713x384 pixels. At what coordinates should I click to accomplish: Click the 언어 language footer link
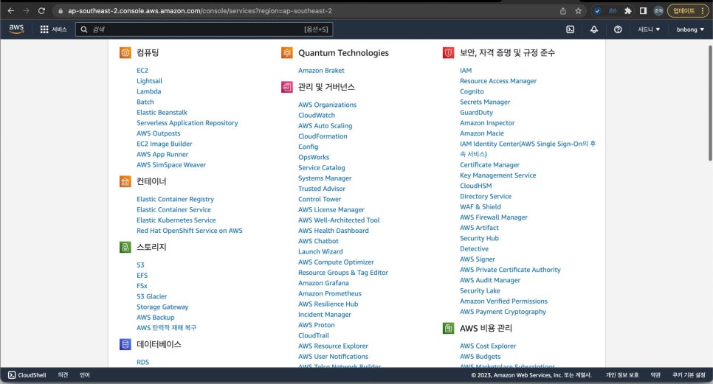[x=85, y=375]
